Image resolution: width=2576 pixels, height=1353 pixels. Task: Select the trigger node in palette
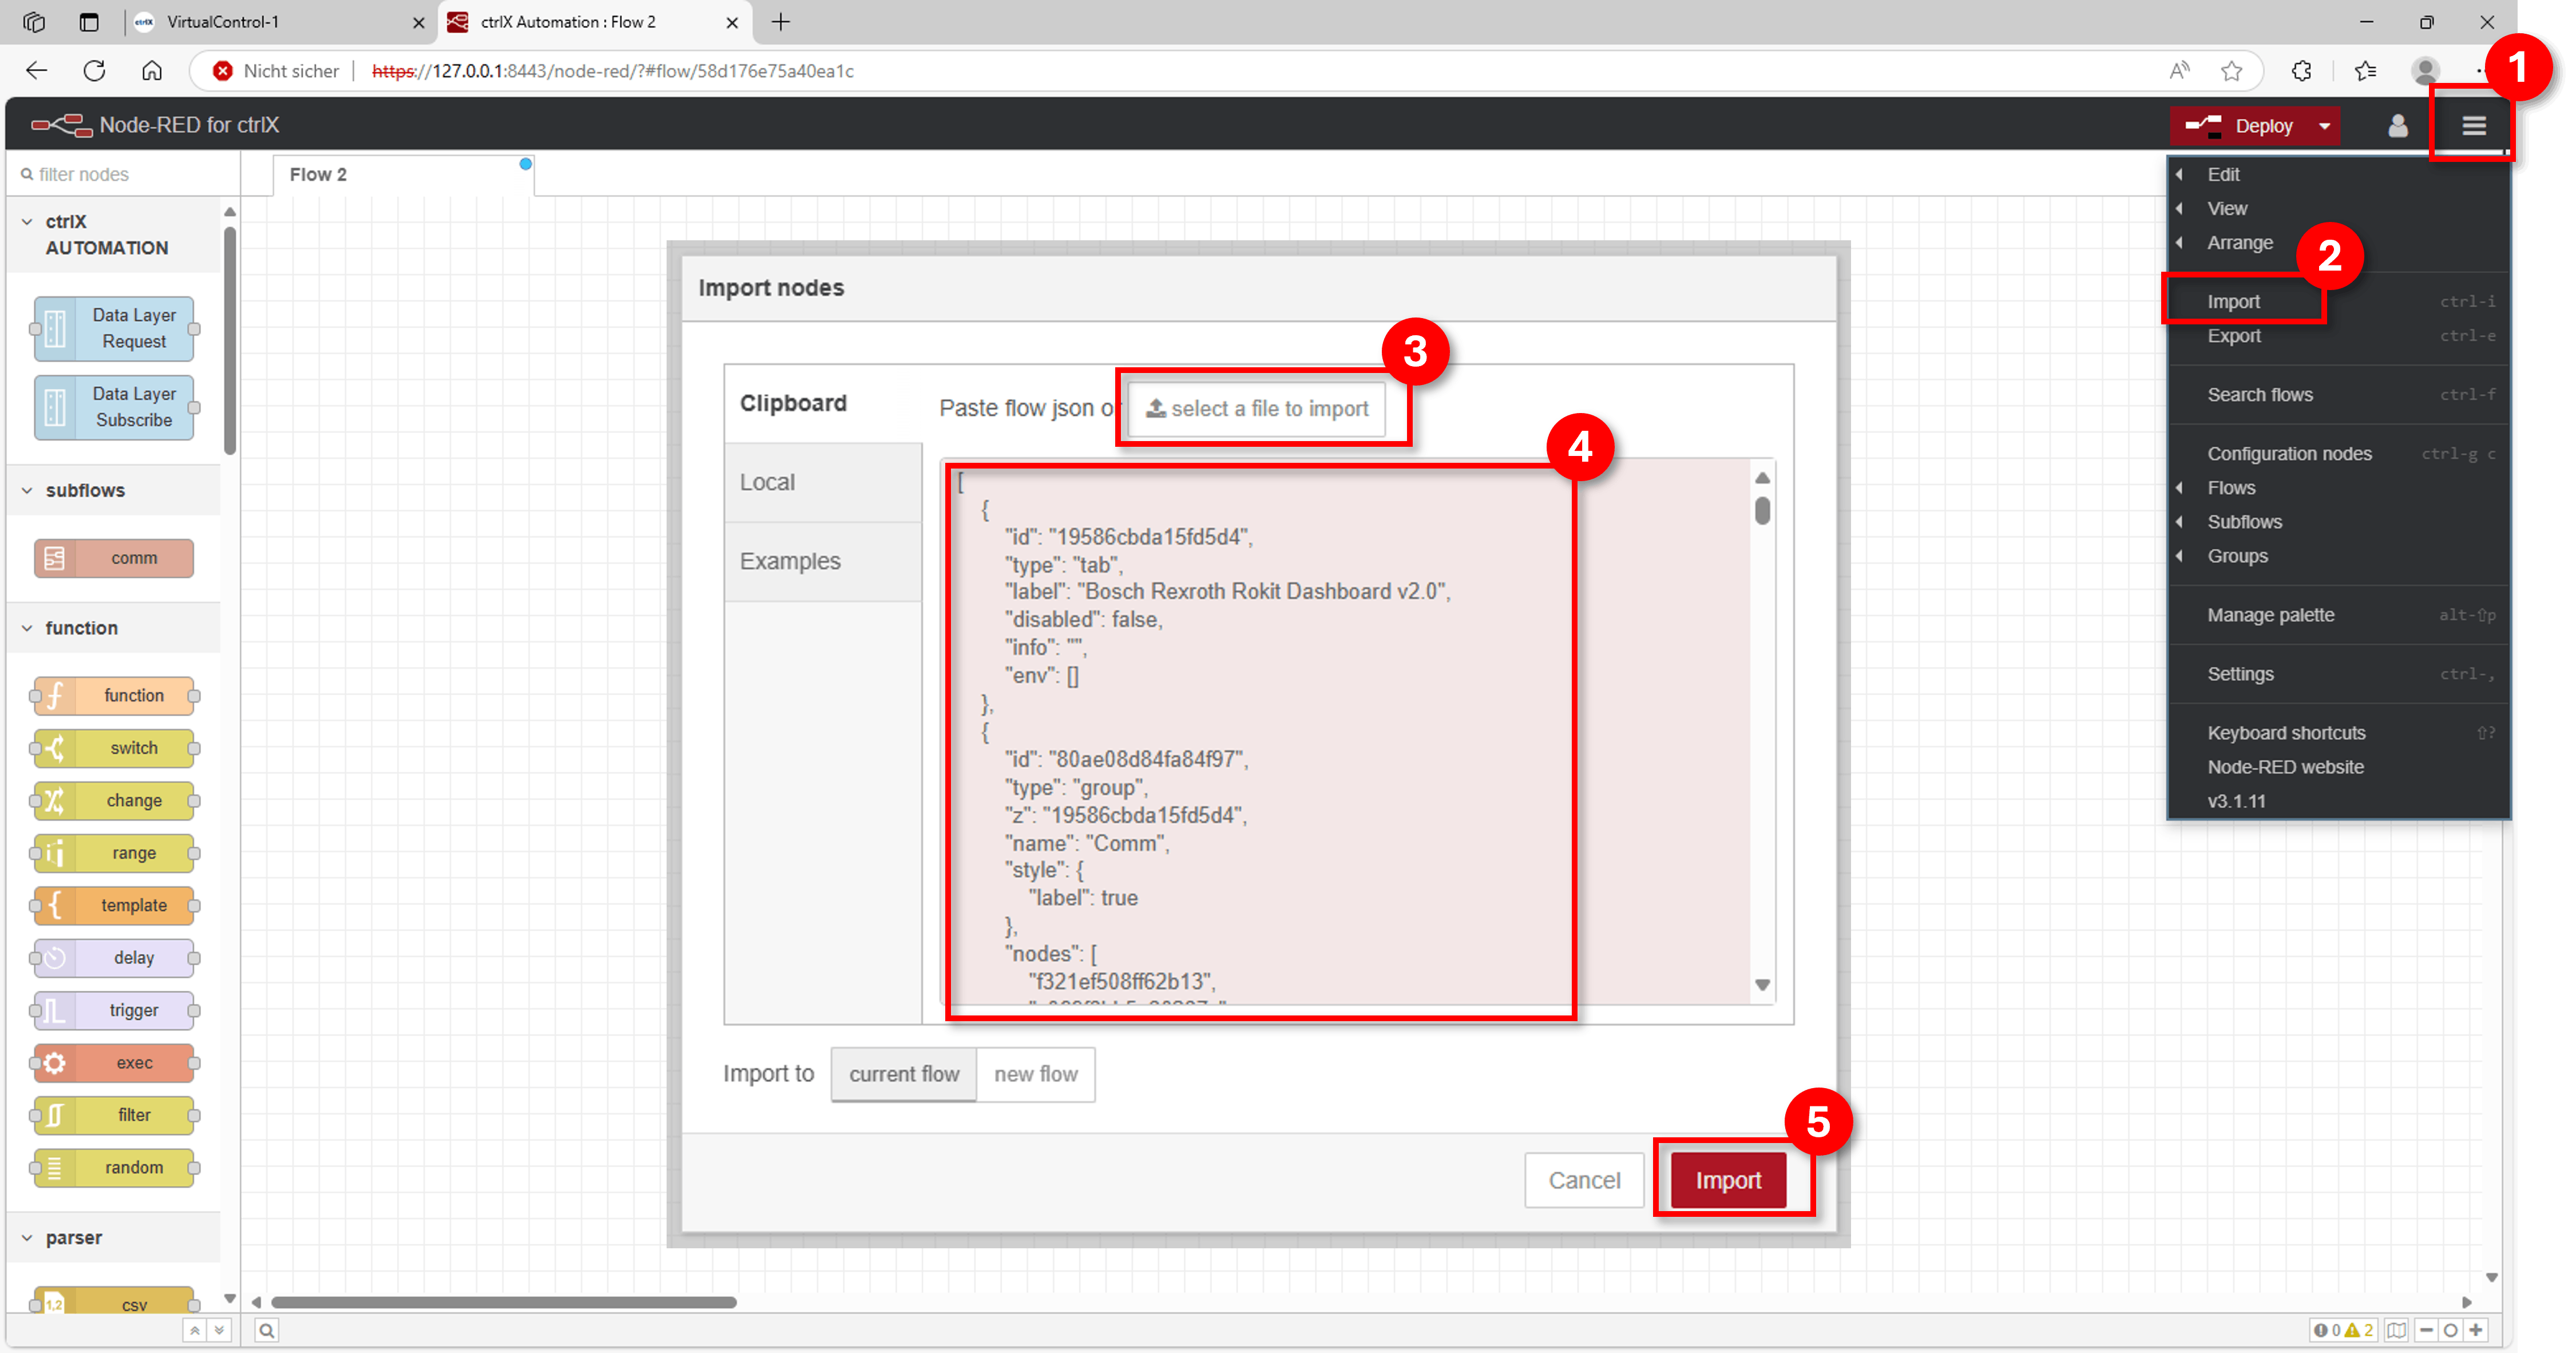pos(114,1010)
